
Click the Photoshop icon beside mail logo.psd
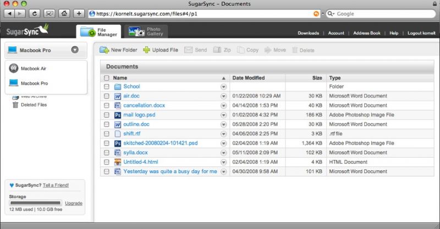(x=118, y=115)
